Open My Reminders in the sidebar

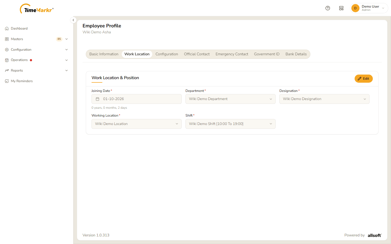coord(22,81)
